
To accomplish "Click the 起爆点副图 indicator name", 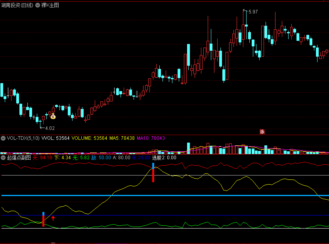I will click(x=19, y=158).
